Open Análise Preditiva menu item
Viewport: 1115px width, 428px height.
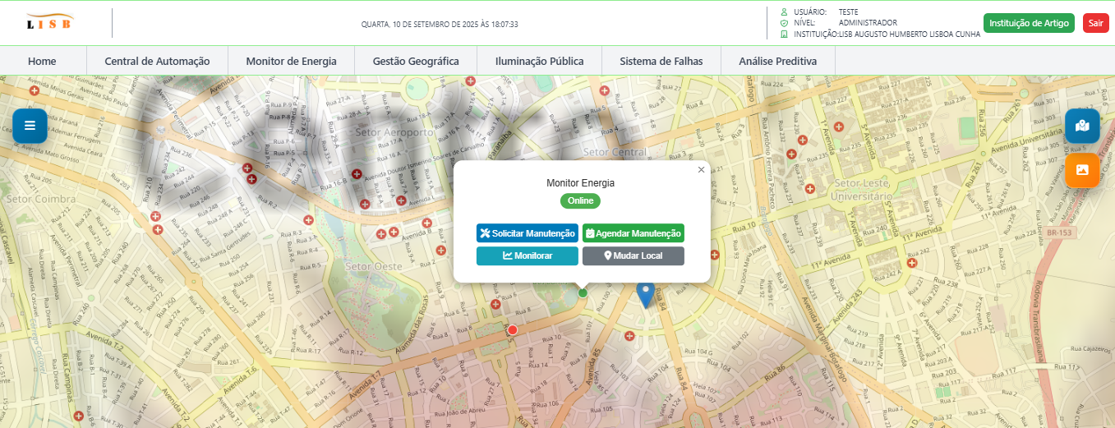pyautogui.click(x=777, y=61)
